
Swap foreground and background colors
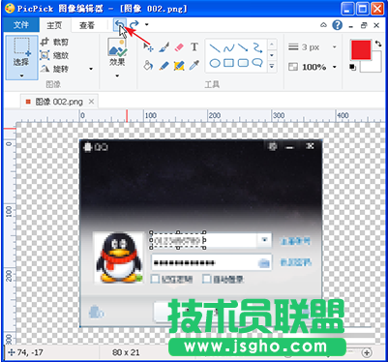tap(378, 44)
